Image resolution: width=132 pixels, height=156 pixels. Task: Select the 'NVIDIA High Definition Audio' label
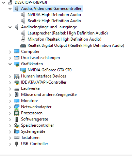point(54,15)
